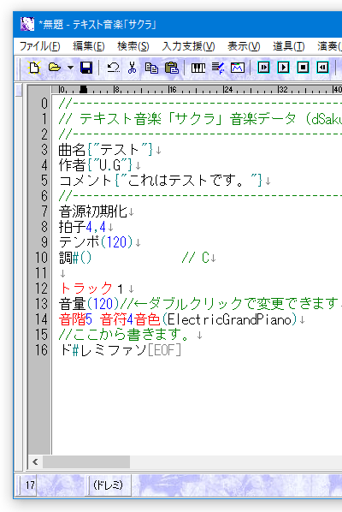Viewport: 342px width, 512px height.
Task: Click the comment //ここから書きます。
Action: (124, 335)
